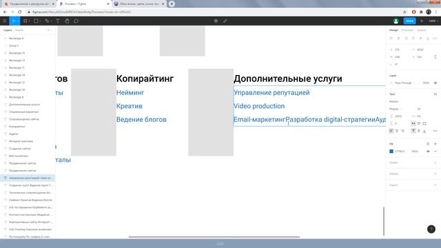This screenshot has width=441, height=248.
Task: Click the horizontal canvas scrollbar
Action: 214,237
